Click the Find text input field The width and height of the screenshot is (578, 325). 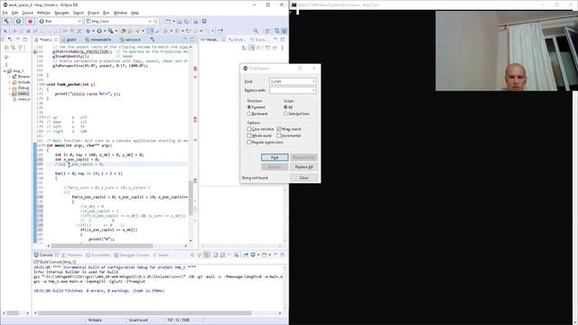(x=293, y=81)
